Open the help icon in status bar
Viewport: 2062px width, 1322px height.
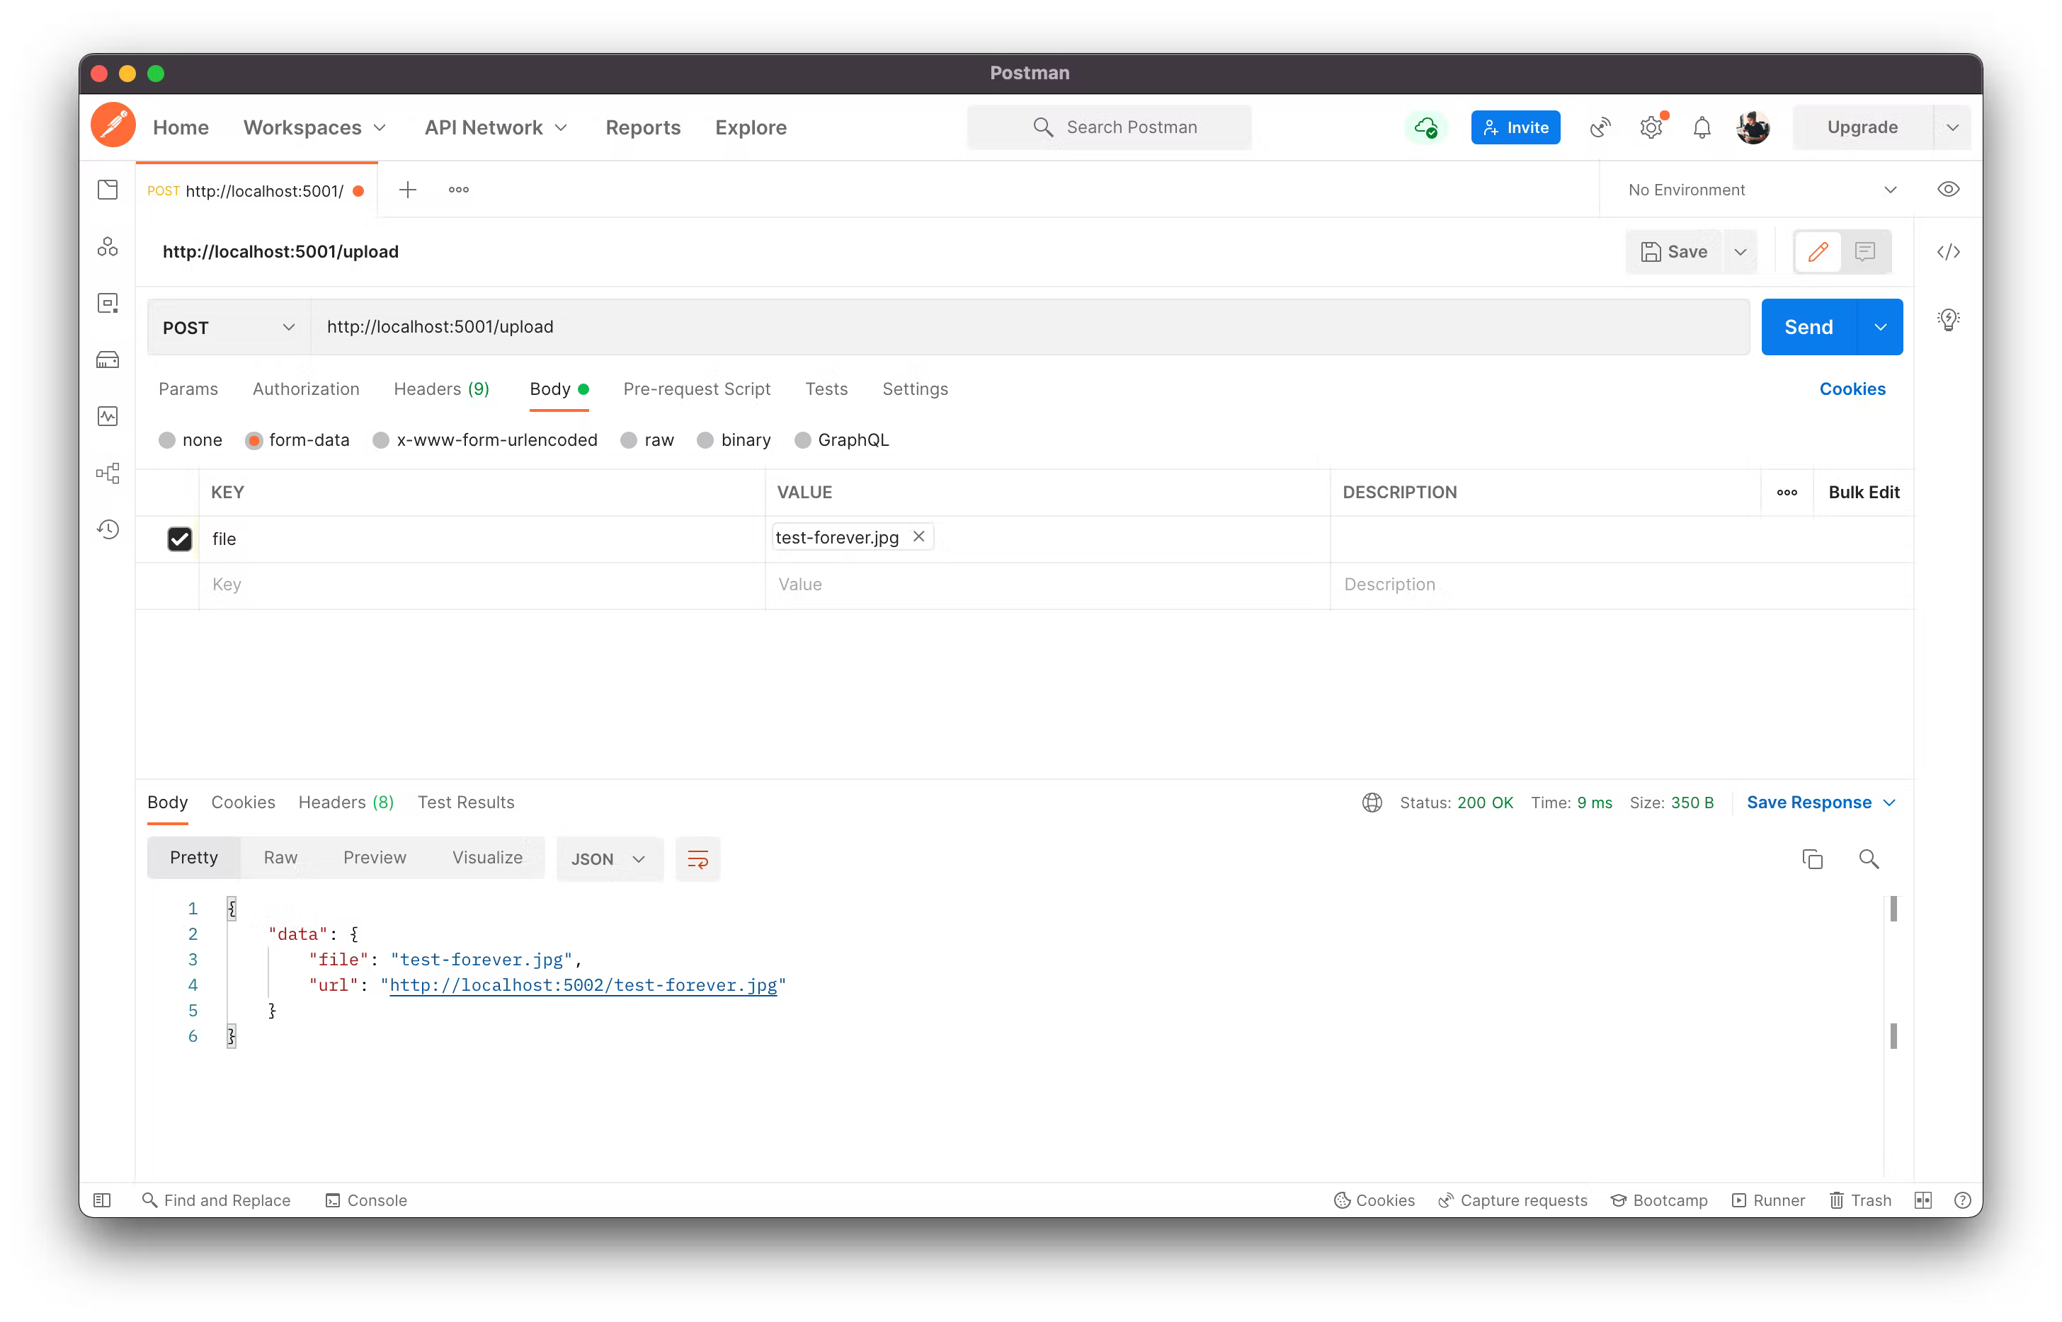(x=1962, y=1200)
